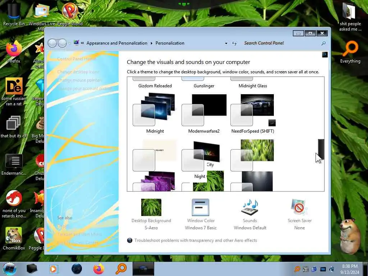Select the Midnight Glass theme label
The width and height of the screenshot is (368, 276).
(253, 86)
